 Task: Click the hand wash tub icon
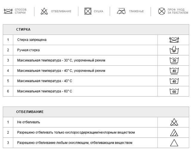(174, 50)
